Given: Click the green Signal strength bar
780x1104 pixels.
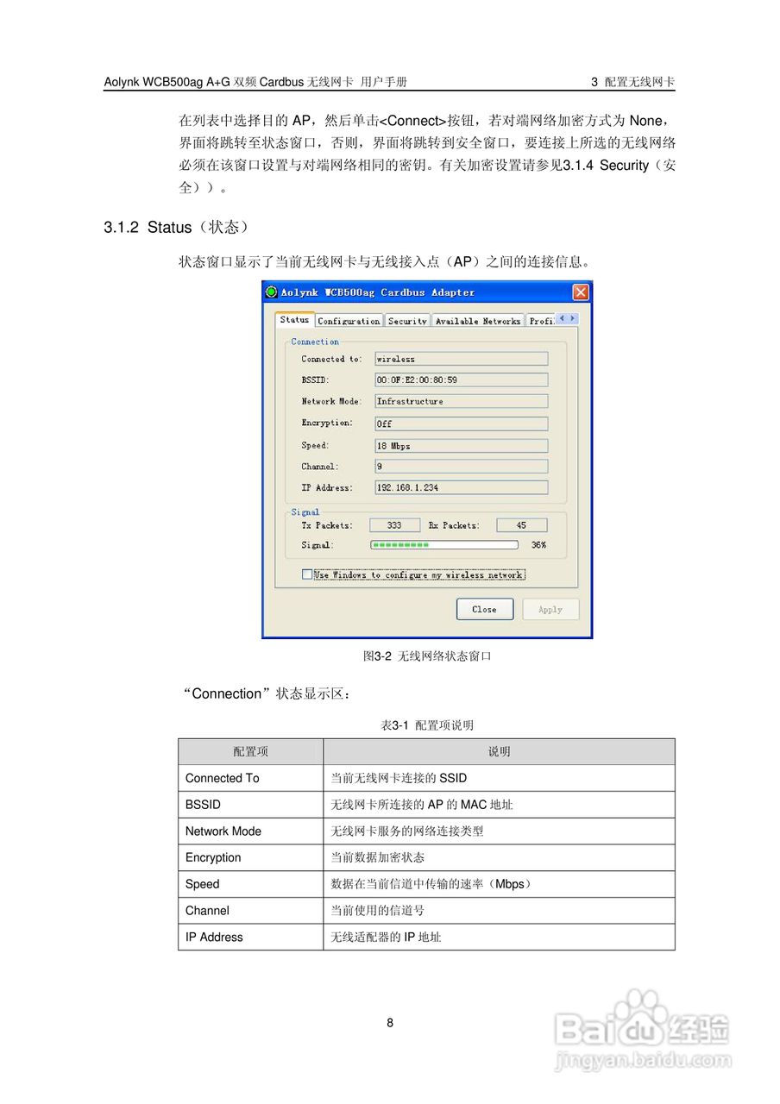Looking at the screenshot, I should pos(444,545).
